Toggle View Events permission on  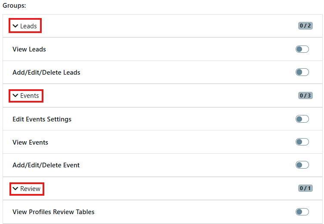[x=302, y=142]
